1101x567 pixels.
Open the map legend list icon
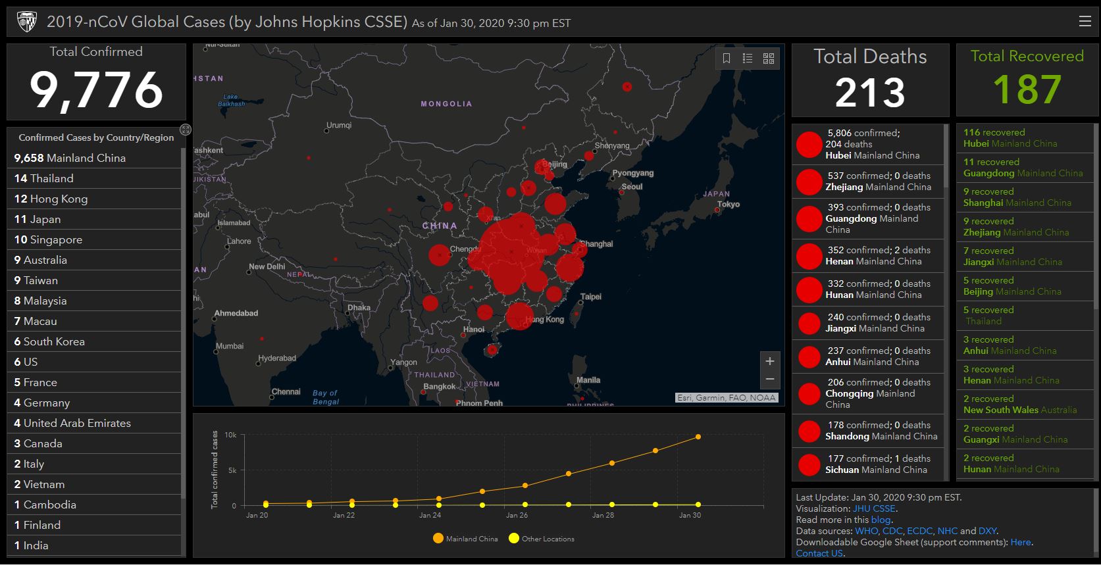click(x=748, y=59)
